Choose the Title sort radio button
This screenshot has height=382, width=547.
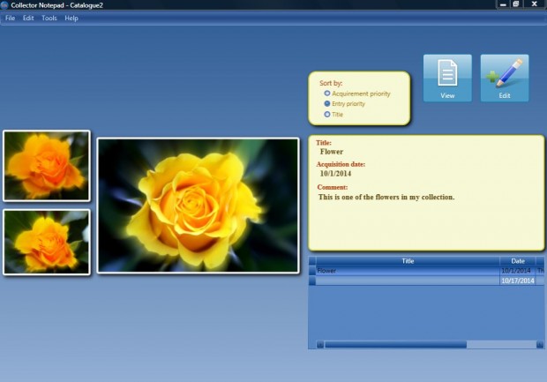coord(327,114)
